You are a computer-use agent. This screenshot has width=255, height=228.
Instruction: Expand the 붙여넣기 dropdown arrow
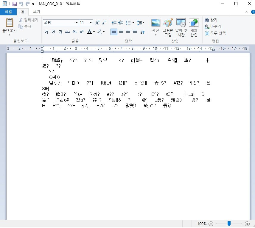pos(10,35)
